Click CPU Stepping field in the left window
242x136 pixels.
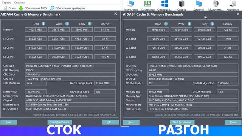[70, 70]
